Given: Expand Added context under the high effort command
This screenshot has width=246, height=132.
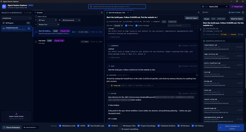Looking at the screenshot, I should tap(114, 37).
